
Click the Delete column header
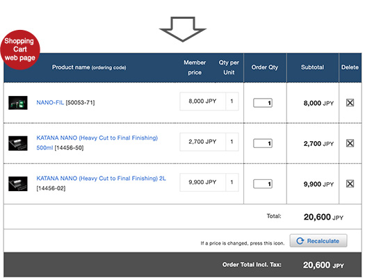(x=350, y=67)
